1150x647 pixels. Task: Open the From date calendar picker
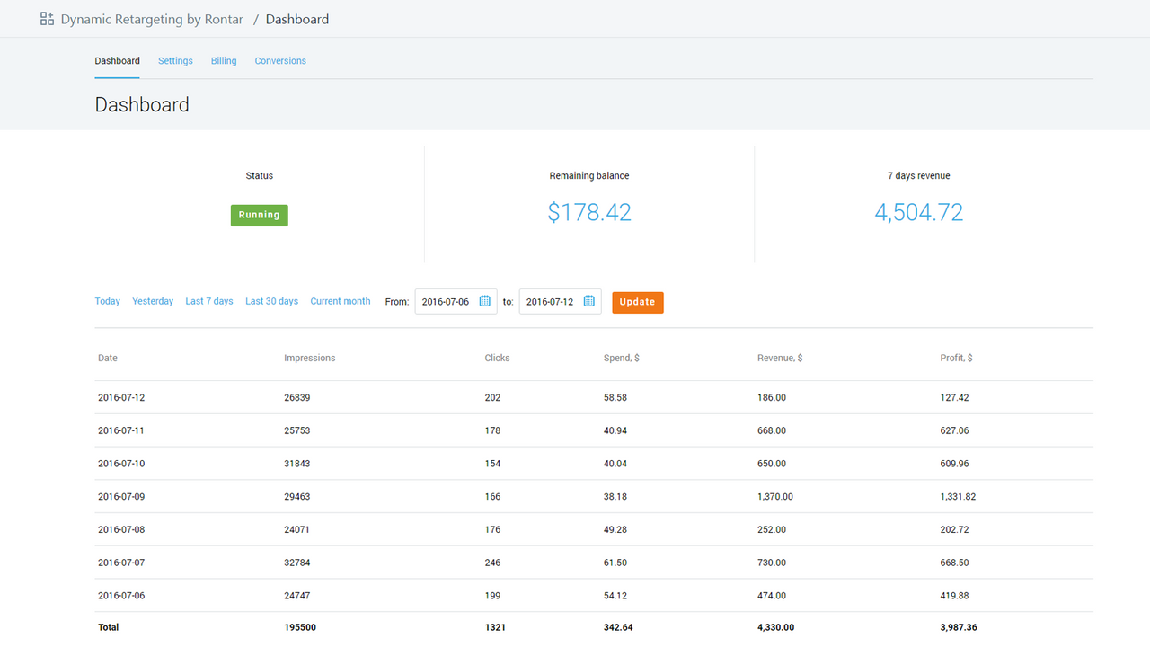click(x=486, y=302)
